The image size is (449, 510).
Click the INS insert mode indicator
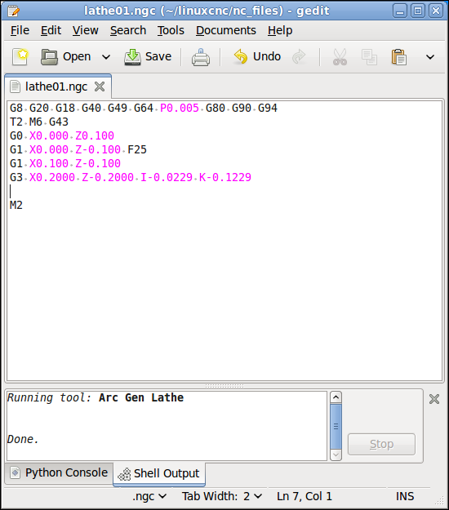coord(405,496)
